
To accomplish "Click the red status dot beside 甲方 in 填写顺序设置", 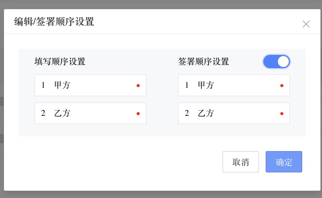I will (138, 86).
